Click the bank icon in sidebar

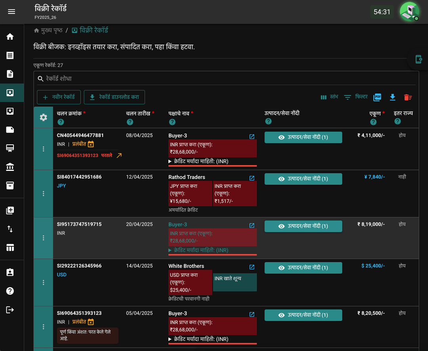coord(10,167)
